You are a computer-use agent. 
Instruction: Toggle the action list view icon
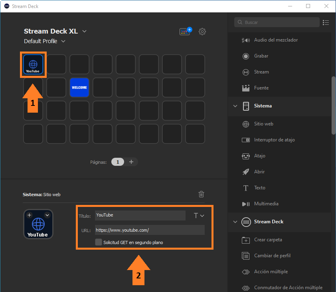(326, 23)
